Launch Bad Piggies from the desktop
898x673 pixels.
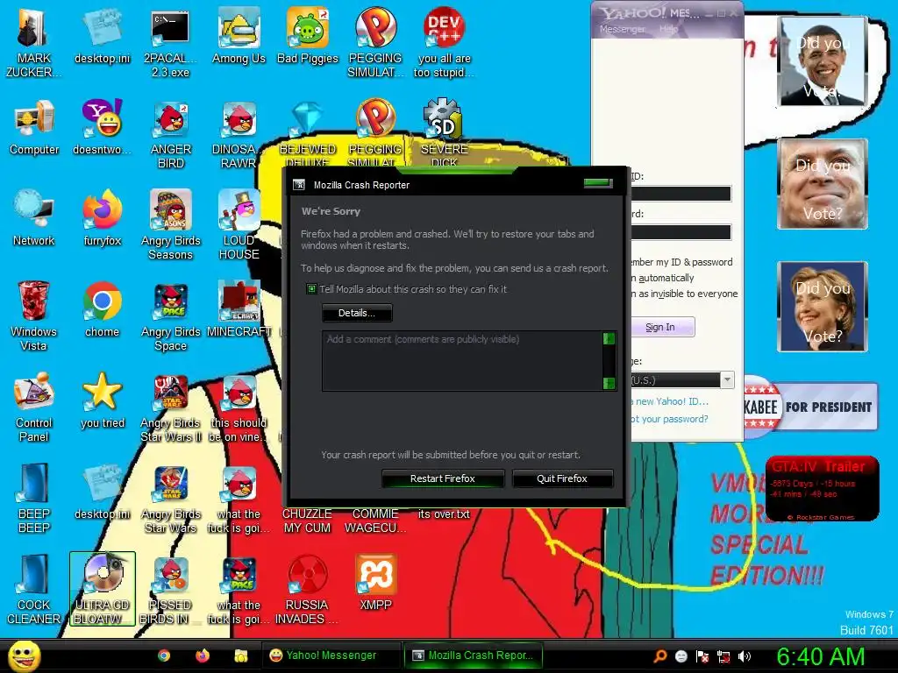tap(308, 35)
